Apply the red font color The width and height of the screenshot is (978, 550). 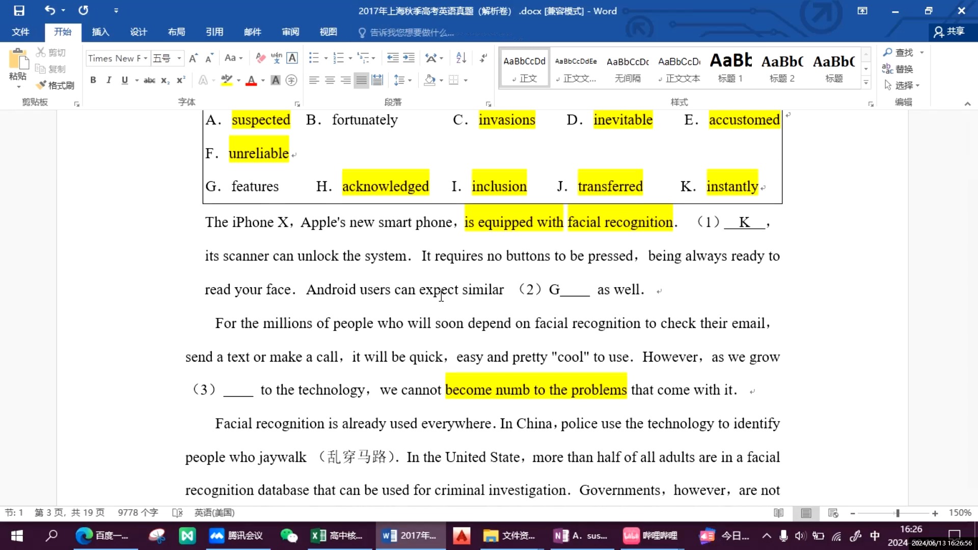[x=251, y=80]
